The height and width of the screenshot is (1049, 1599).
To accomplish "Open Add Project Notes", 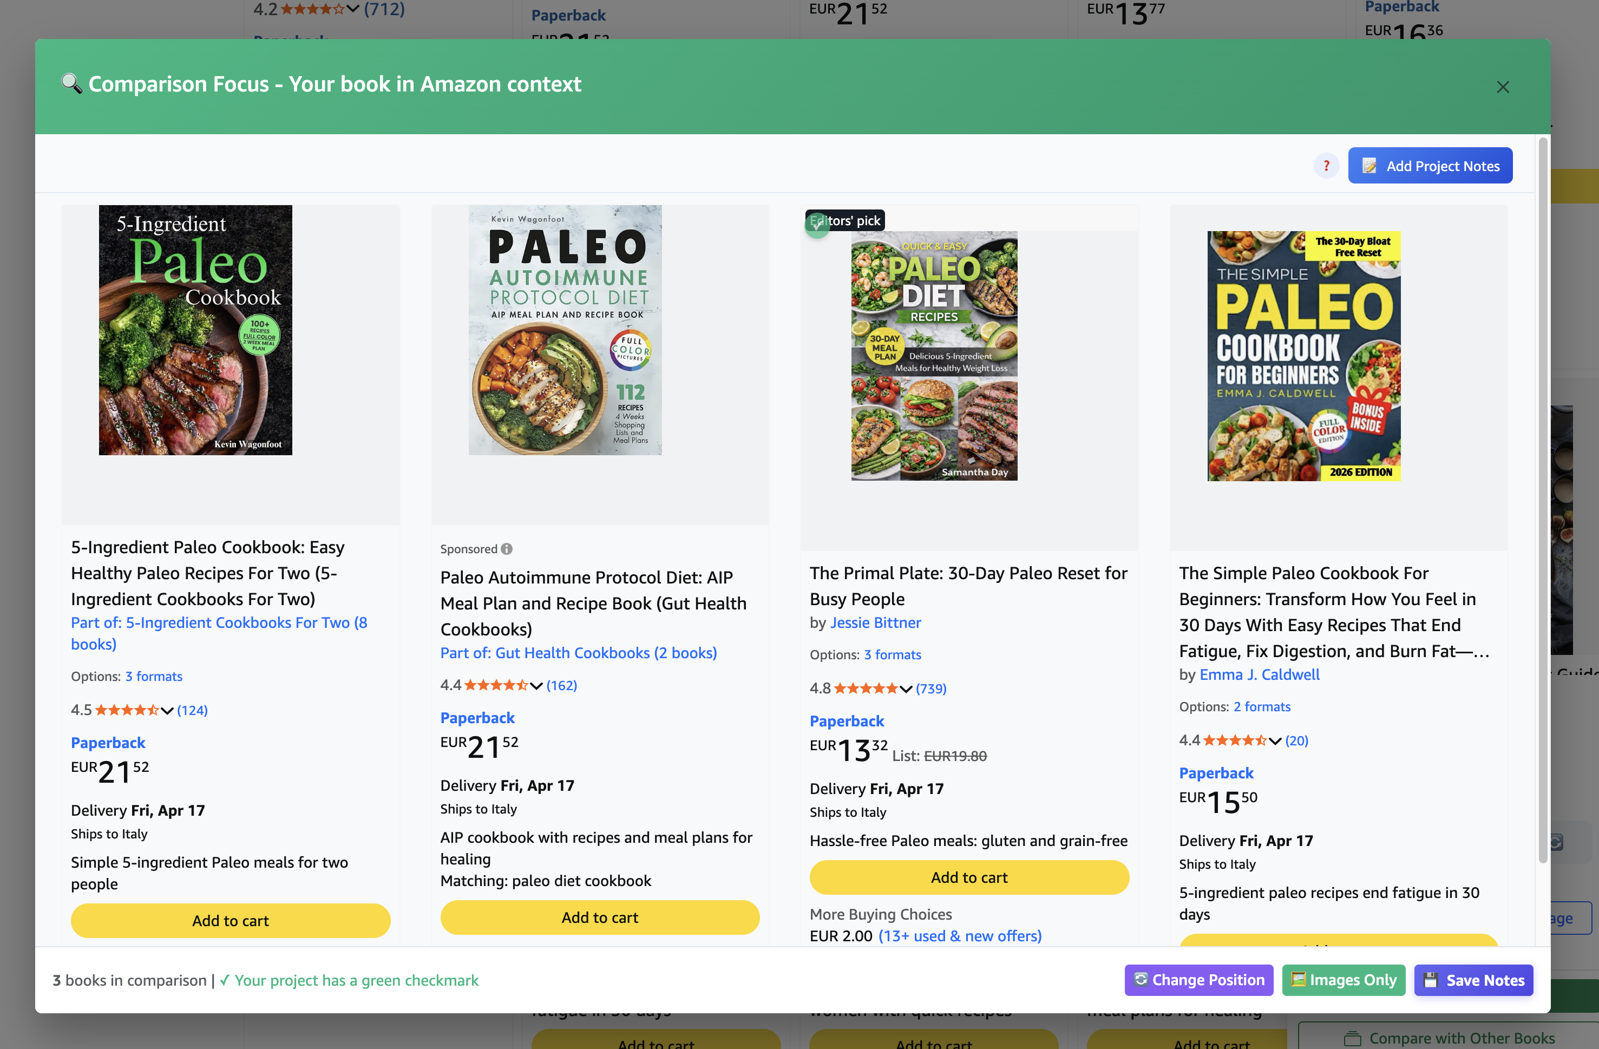I will [x=1430, y=166].
